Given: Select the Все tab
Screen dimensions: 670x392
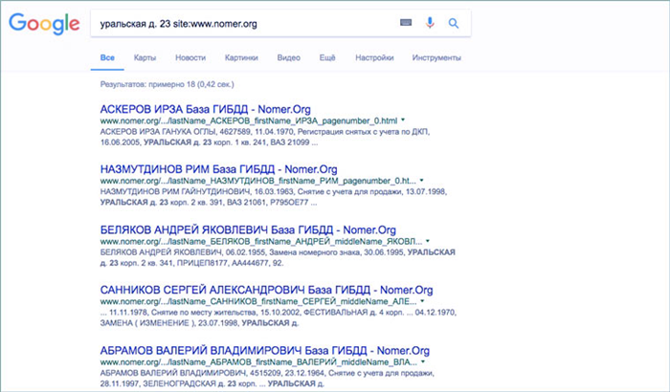Looking at the screenshot, I should tap(107, 57).
